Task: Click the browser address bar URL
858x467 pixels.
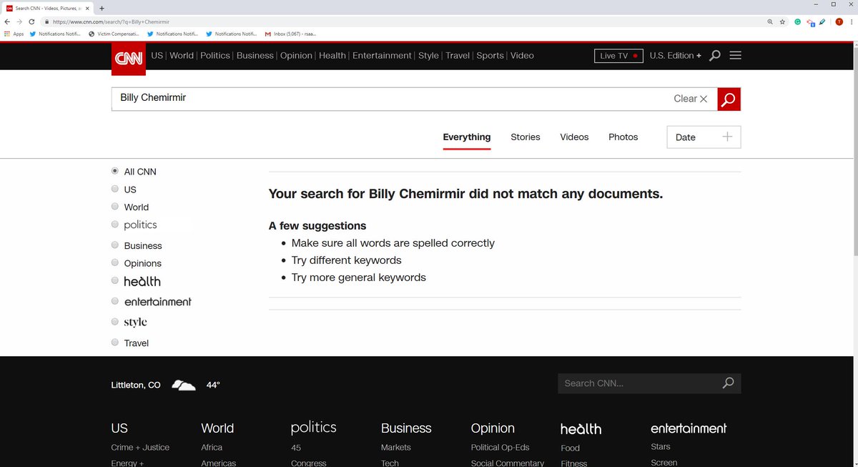Action: [x=112, y=21]
